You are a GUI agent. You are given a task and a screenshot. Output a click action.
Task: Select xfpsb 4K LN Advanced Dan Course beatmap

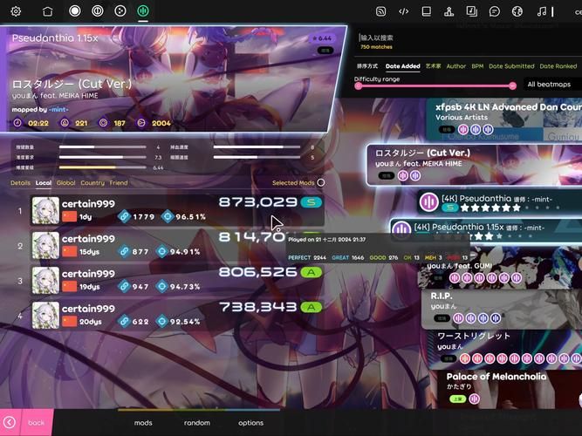pos(505,119)
